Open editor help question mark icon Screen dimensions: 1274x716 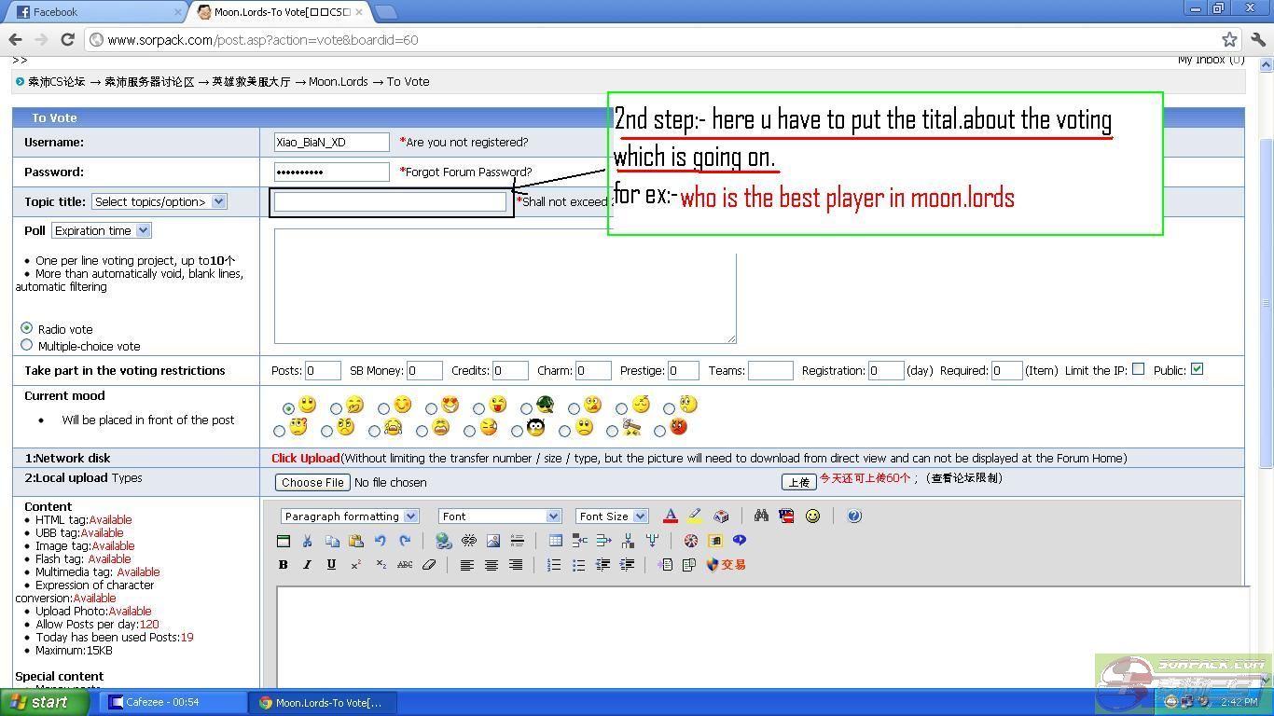point(854,516)
